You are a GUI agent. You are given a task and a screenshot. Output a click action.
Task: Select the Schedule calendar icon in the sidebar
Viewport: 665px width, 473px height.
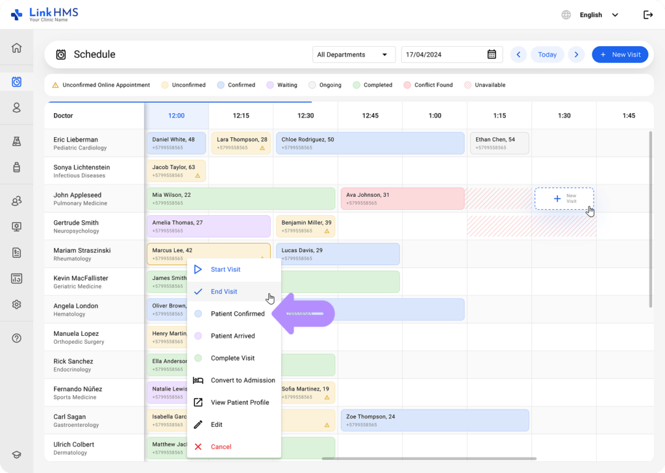pos(16,81)
